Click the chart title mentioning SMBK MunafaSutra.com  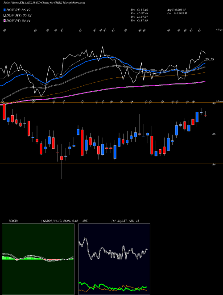pos(44,3)
